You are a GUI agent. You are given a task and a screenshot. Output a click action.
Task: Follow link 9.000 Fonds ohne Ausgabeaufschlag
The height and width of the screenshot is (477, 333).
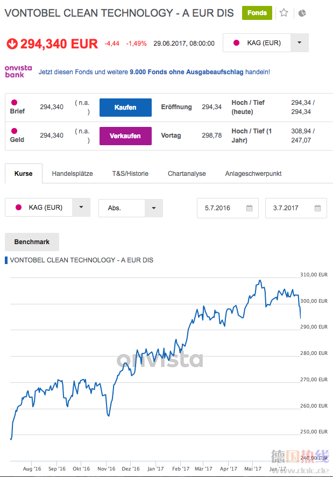[x=187, y=72]
